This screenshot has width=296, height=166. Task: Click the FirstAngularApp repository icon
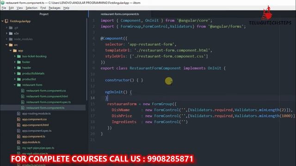tap(6, 21)
